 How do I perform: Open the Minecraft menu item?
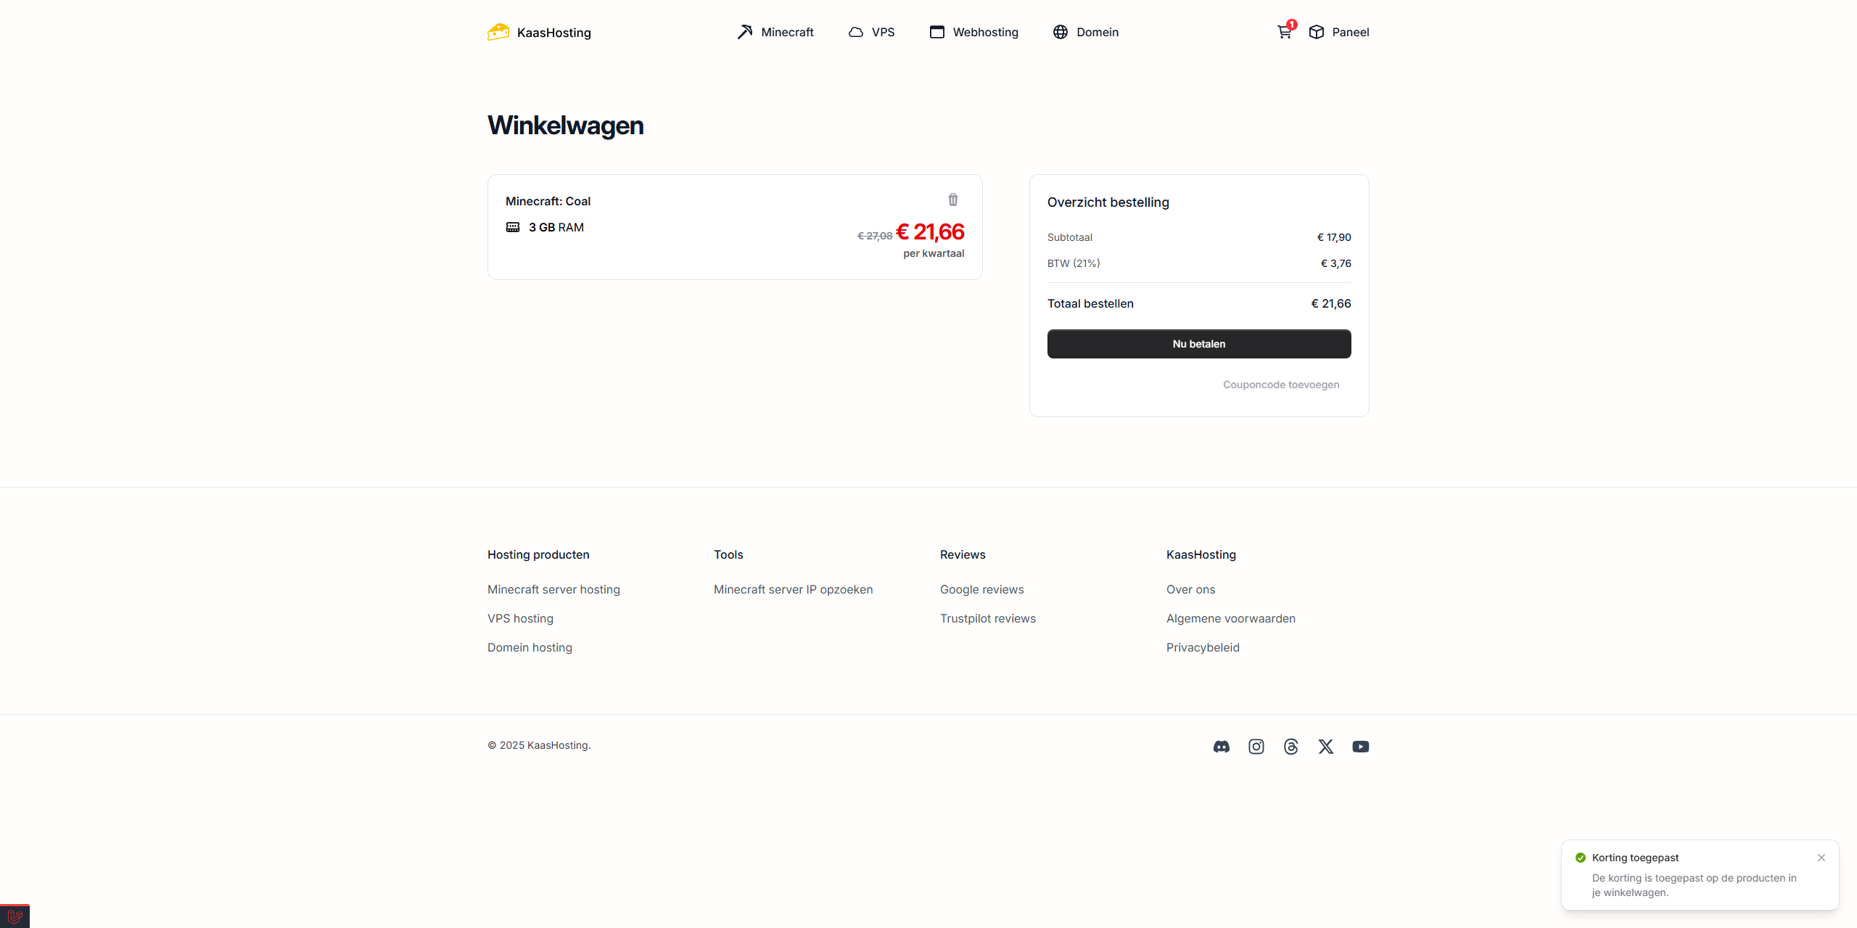[x=775, y=32]
